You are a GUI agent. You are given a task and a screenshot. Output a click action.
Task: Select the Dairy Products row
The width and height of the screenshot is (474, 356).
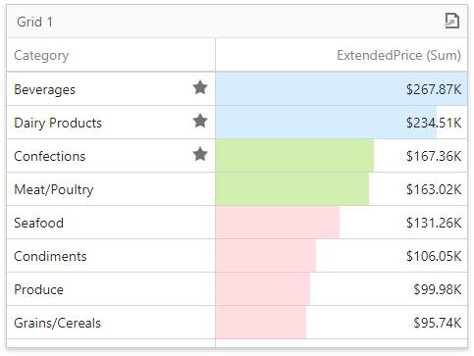(x=237, y=123)
